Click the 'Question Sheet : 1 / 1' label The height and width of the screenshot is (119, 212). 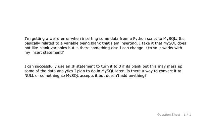coord(174,115)
